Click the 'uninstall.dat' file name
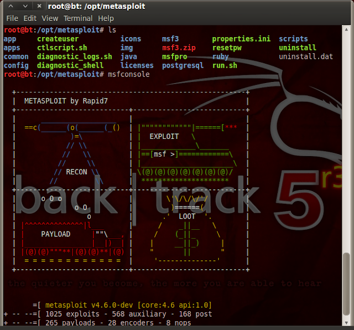The width and height of the screenshot is (354, 330). (x=306, y=56)
